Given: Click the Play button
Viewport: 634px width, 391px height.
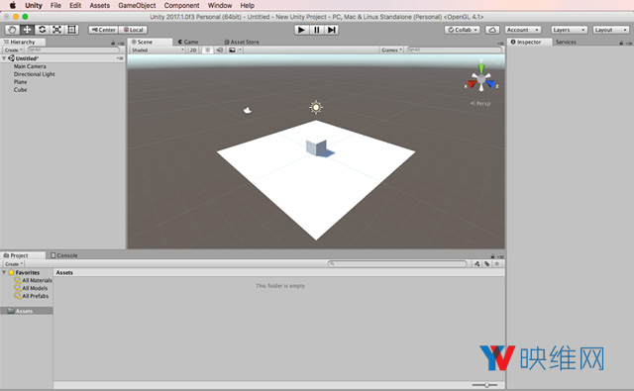Looking at the screenshot, I should [301, 30].
